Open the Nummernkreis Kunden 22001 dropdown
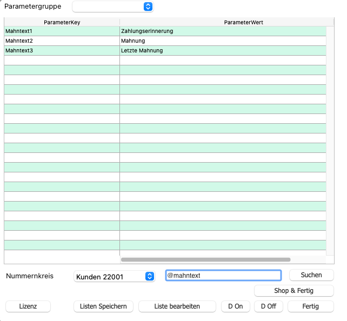Image resolution: width=347 pixels, height=321 pixels. click(x=115, y=276)
